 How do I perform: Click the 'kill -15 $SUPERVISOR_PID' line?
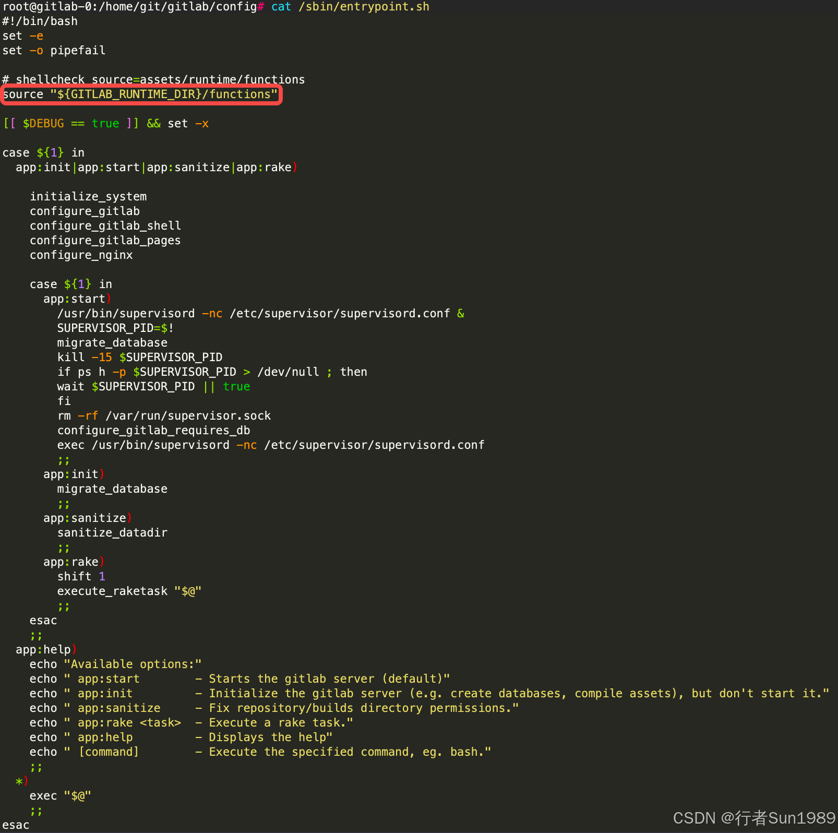[140, 358]
